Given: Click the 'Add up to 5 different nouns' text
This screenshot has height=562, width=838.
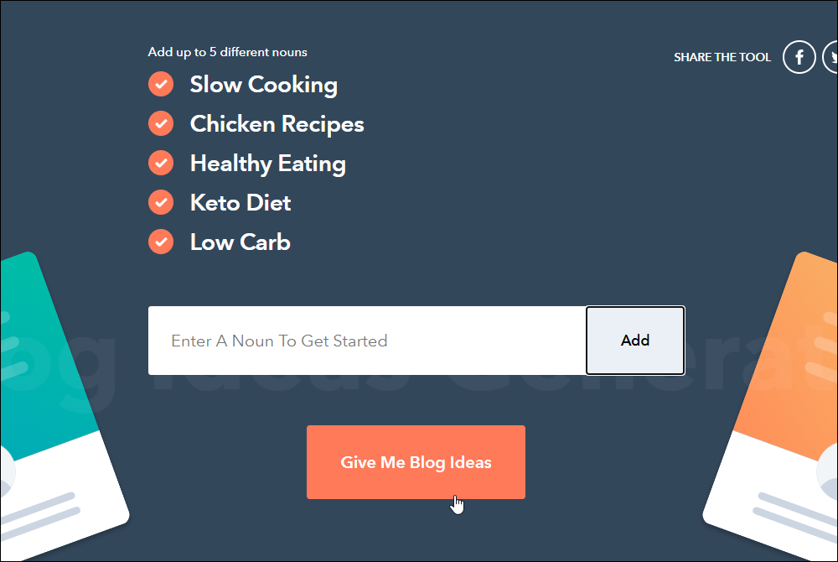Looking at the screenshot, I should (228, 52).
